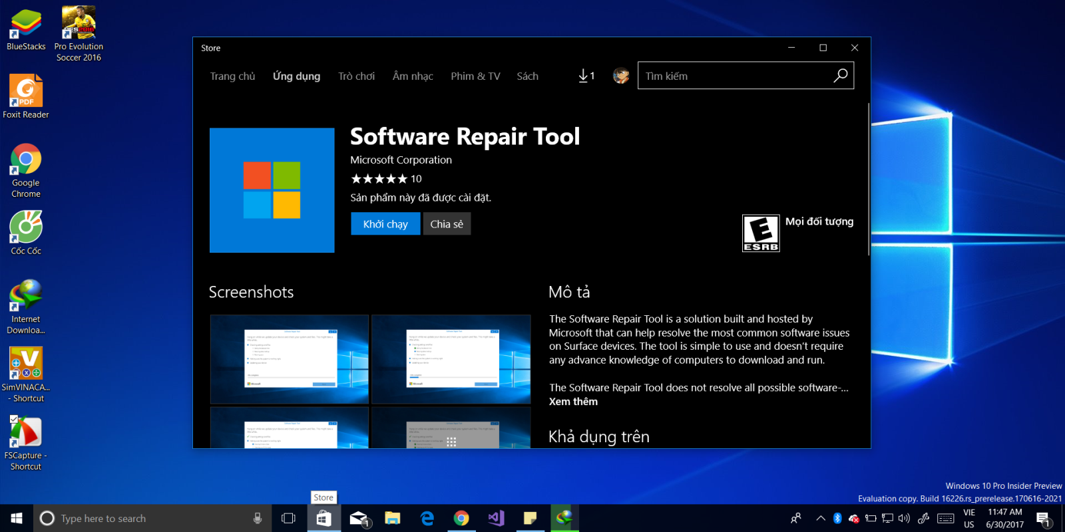Minimize the Store window
The image size is (1065, 532).
pos(791,48)
